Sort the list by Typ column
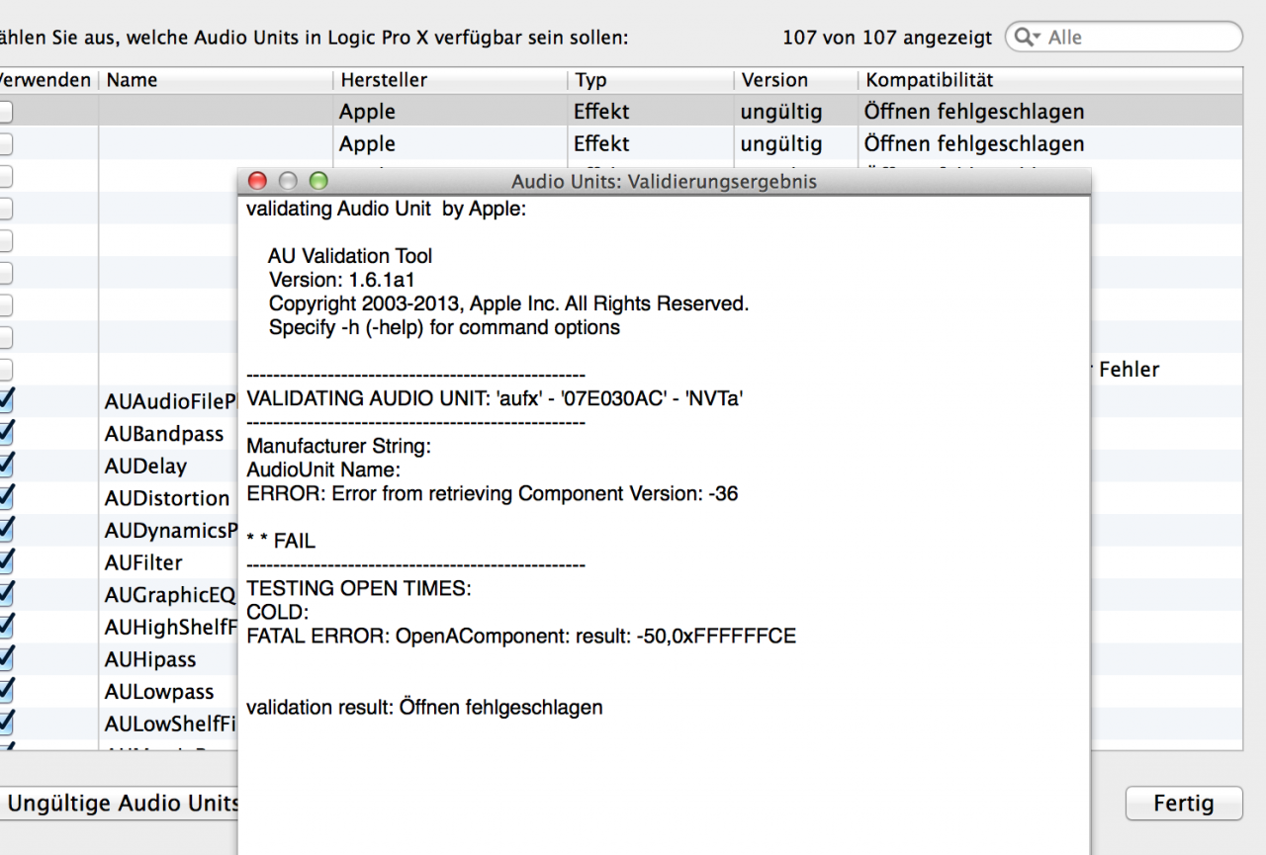The height and width of the screenshot is (855, 1266). point(651,80)
